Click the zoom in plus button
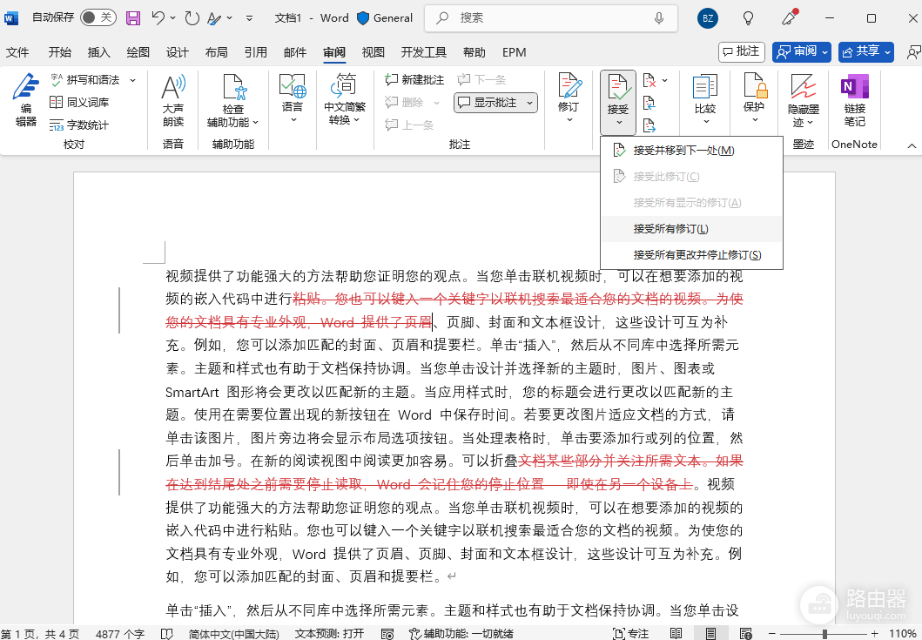 875,634
